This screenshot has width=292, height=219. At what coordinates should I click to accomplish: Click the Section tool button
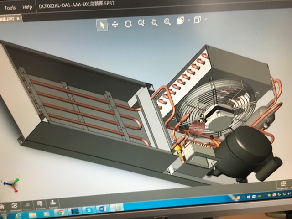40,205
